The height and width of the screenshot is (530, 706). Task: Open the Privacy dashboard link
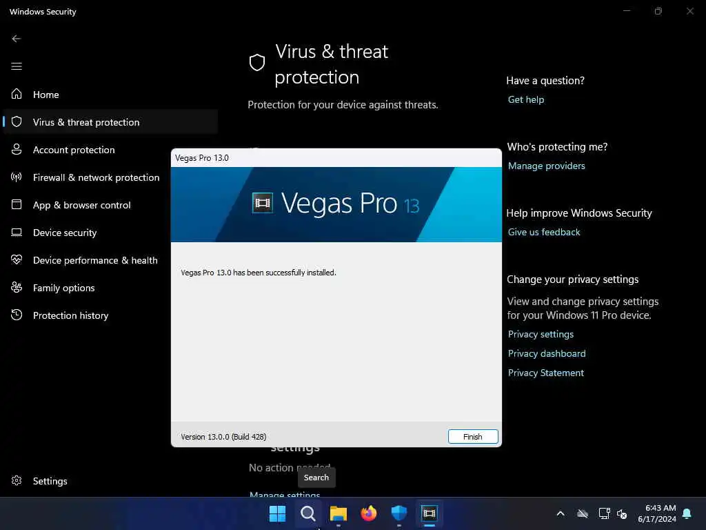[x=547, y=354]
